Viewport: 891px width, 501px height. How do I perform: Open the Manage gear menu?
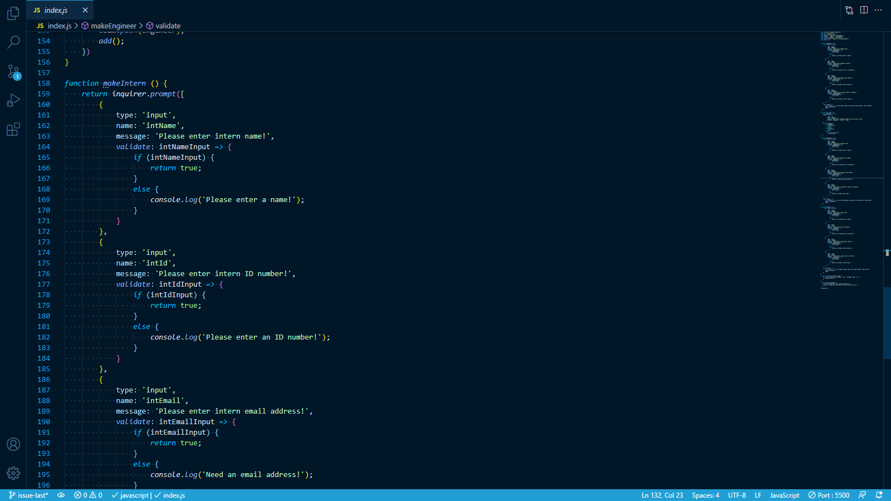pos(13,473)
